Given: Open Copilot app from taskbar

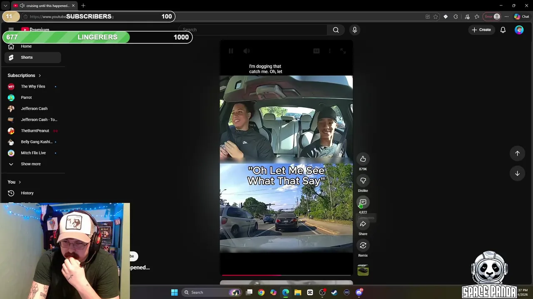Looking at the screenshot, I should pos(273,292).
